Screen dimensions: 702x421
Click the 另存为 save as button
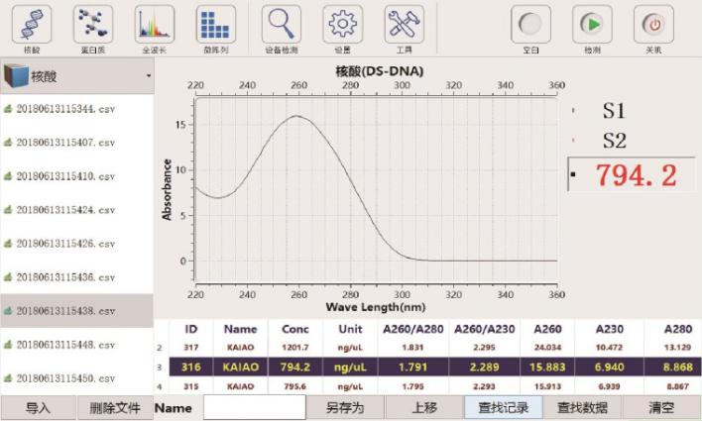pos(345,407)
